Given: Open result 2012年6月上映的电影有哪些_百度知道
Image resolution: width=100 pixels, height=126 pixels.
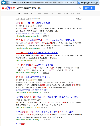Looking at the screenshot, I should pos(33,23).
